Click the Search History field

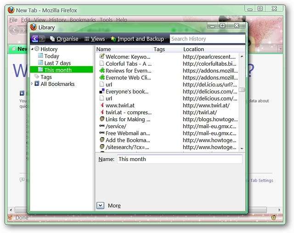(207, 39)
